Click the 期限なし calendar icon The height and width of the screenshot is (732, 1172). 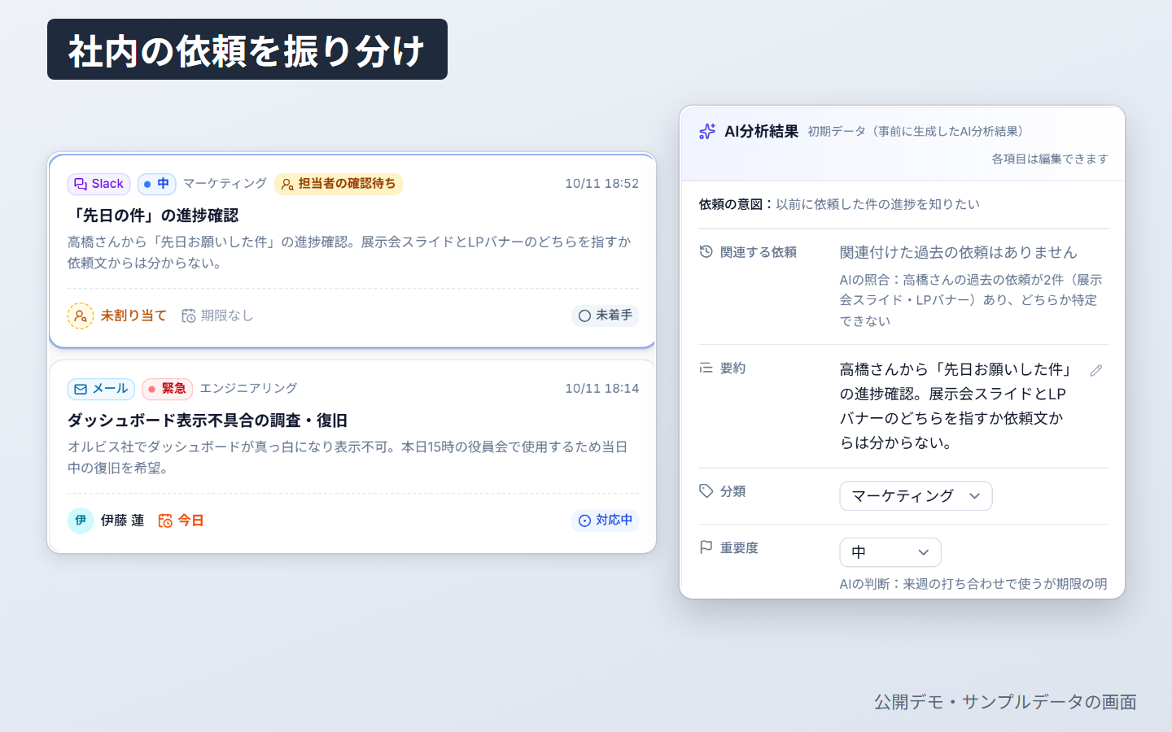coord(188,316)
